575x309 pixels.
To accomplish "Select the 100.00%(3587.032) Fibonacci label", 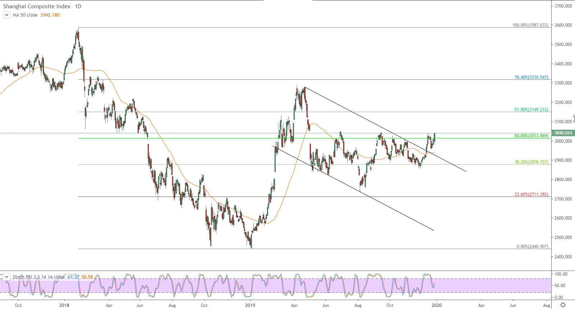I will (530, 25).
